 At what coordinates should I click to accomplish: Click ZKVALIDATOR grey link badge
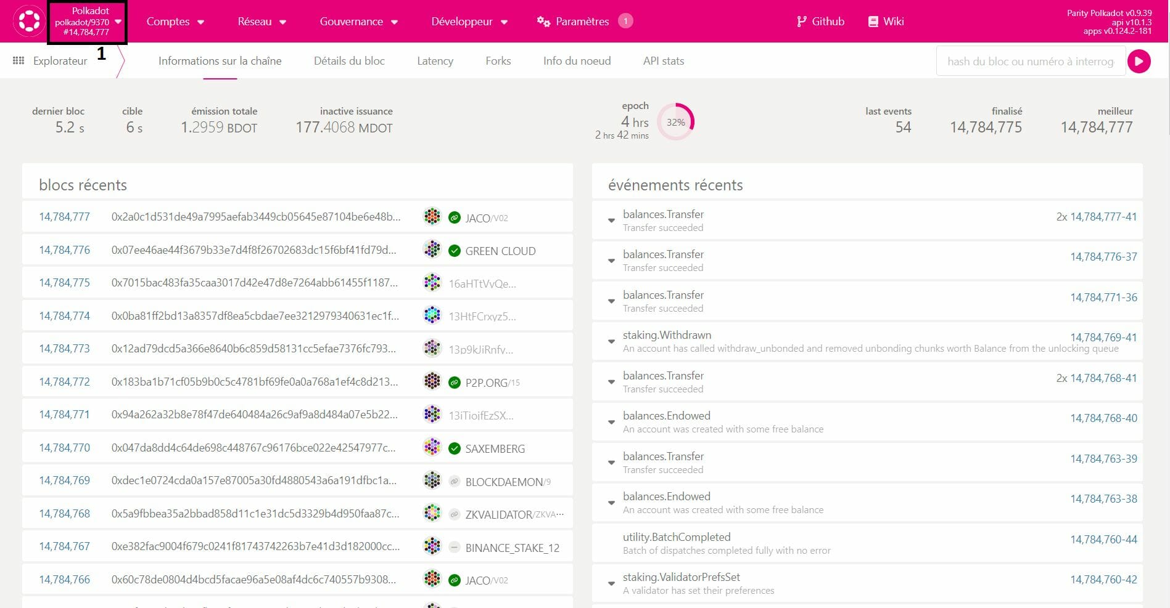coord(455,514)
